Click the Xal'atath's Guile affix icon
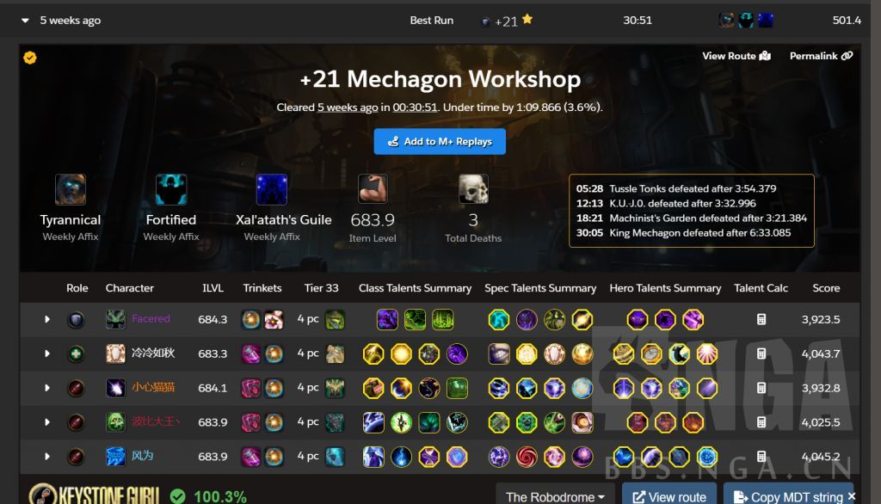Viewport: 881px width, 504px height. click(271, 189)
